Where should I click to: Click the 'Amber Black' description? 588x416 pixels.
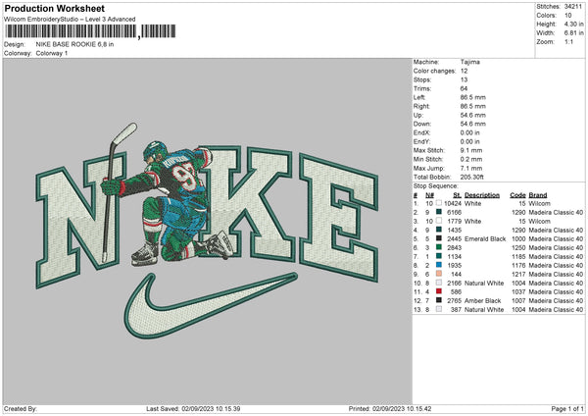click(x=482, y=300)
